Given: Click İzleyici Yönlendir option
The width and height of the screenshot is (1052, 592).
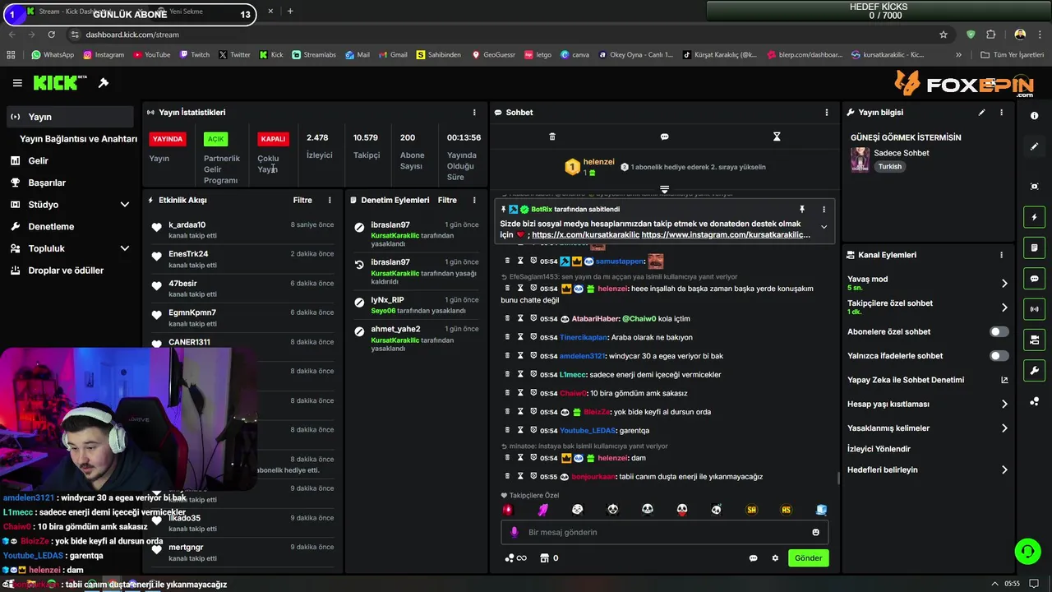Looking at the screenshot, I should point(879,449).
